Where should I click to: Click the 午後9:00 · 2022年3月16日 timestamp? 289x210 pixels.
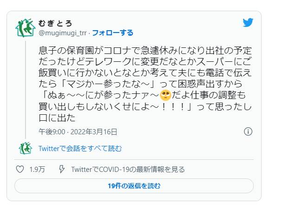tap(78, 132)
